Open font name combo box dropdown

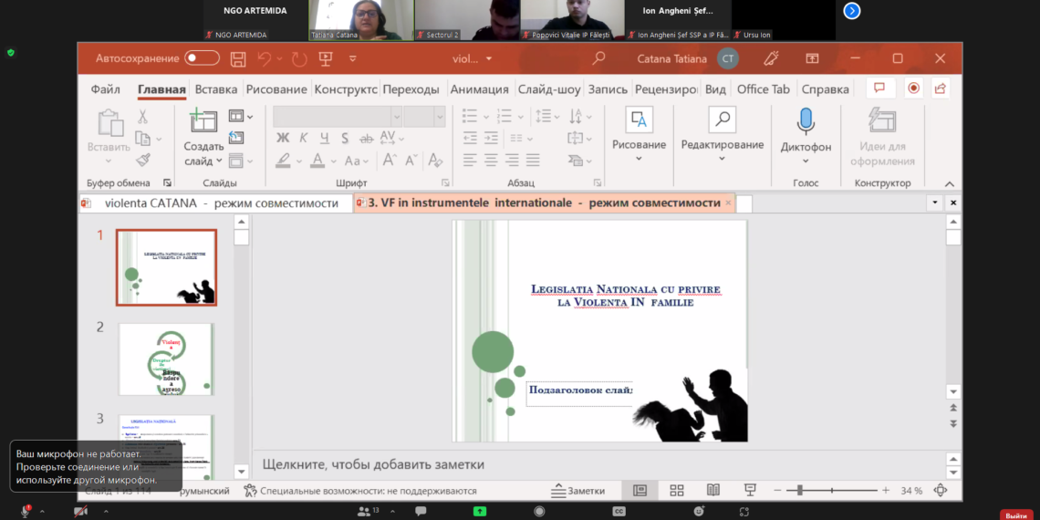(x=396, y=117)
